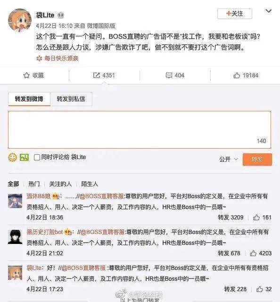Open the 公开 visibility dropdown
The height and width of the screenshot is (302, 280).
229,159
